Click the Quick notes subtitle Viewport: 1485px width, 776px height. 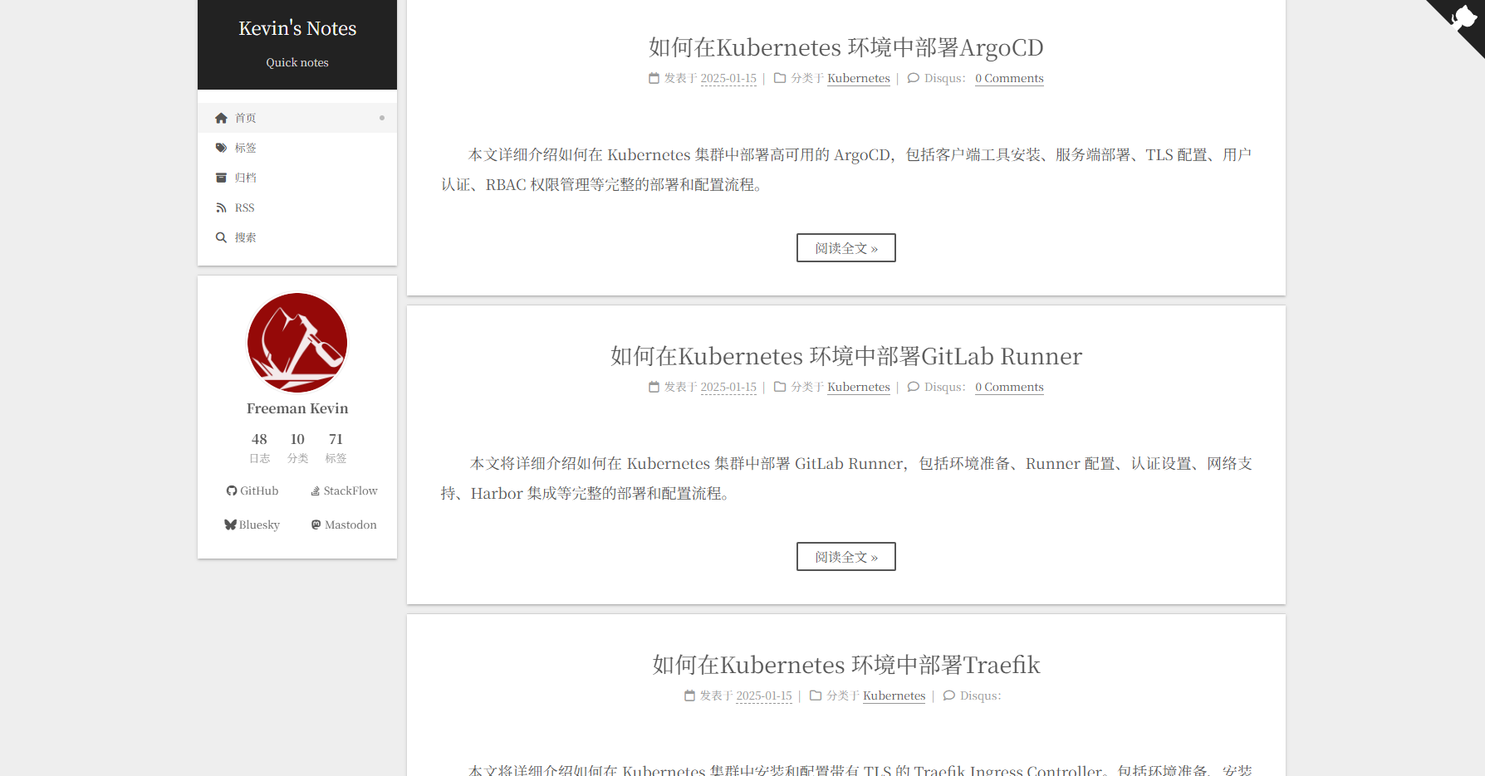point(297,62)
